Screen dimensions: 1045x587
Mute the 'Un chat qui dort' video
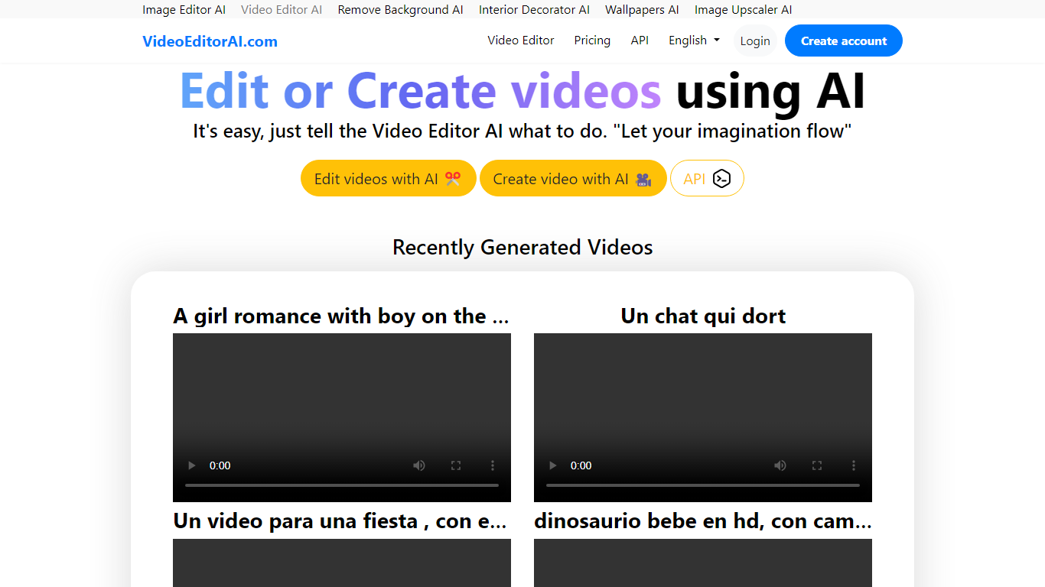click(x=780, y=465)
